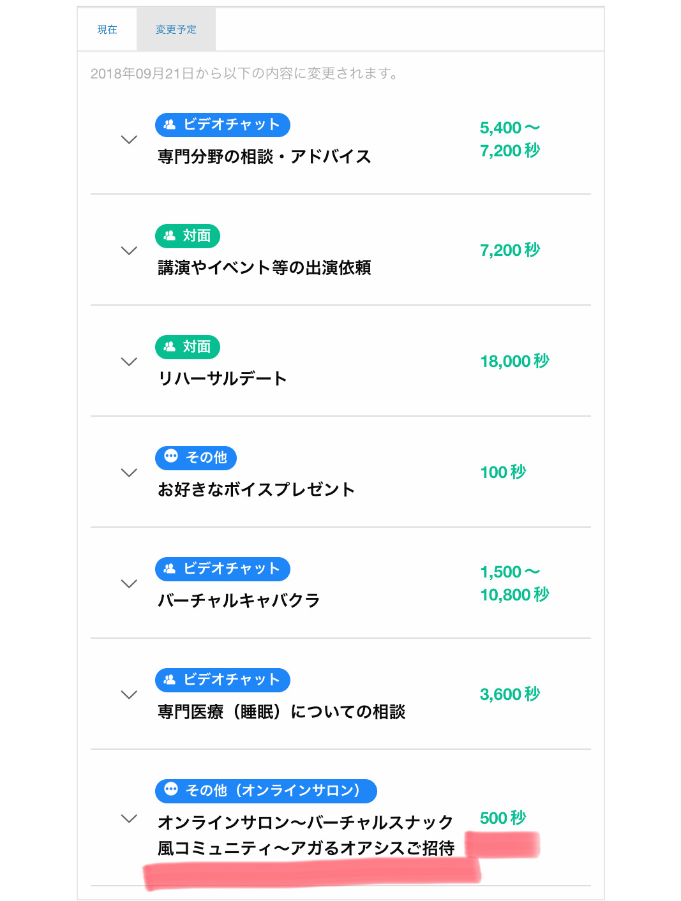Viewport: 681px width, 901px height.
Task: Open the リハーサルデート title
Action: (222, 378)
